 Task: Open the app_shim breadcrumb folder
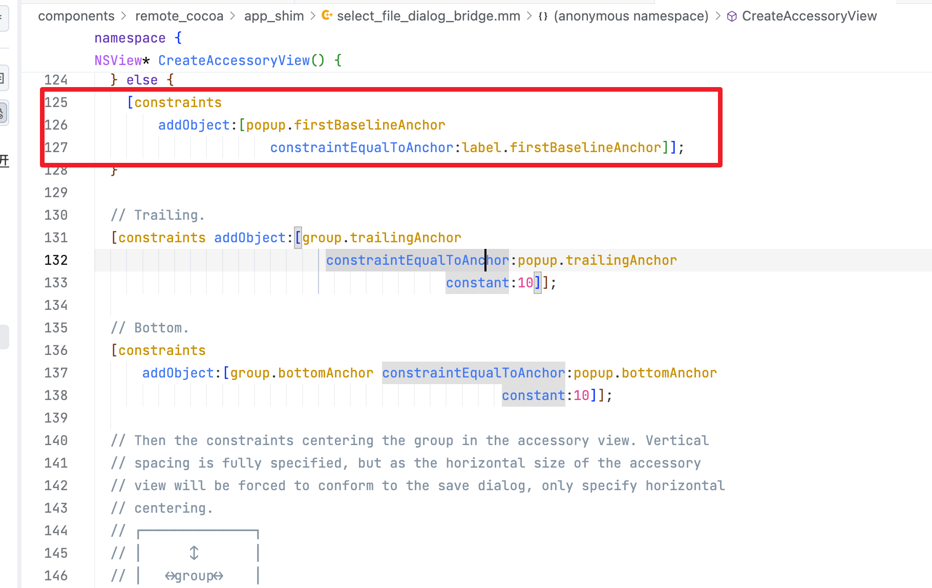click(x=274, y=16)
